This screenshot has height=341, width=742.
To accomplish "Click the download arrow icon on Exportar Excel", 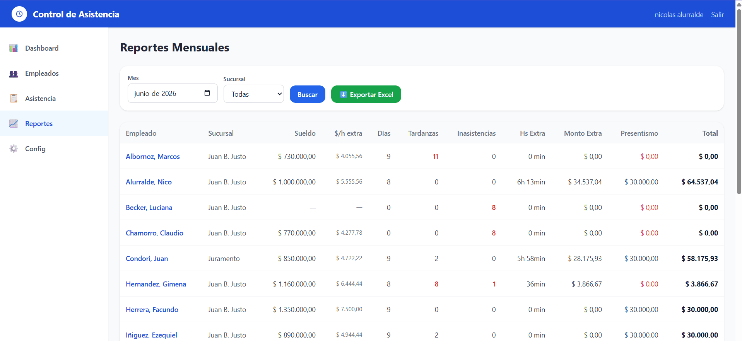I will click(343, 94).
